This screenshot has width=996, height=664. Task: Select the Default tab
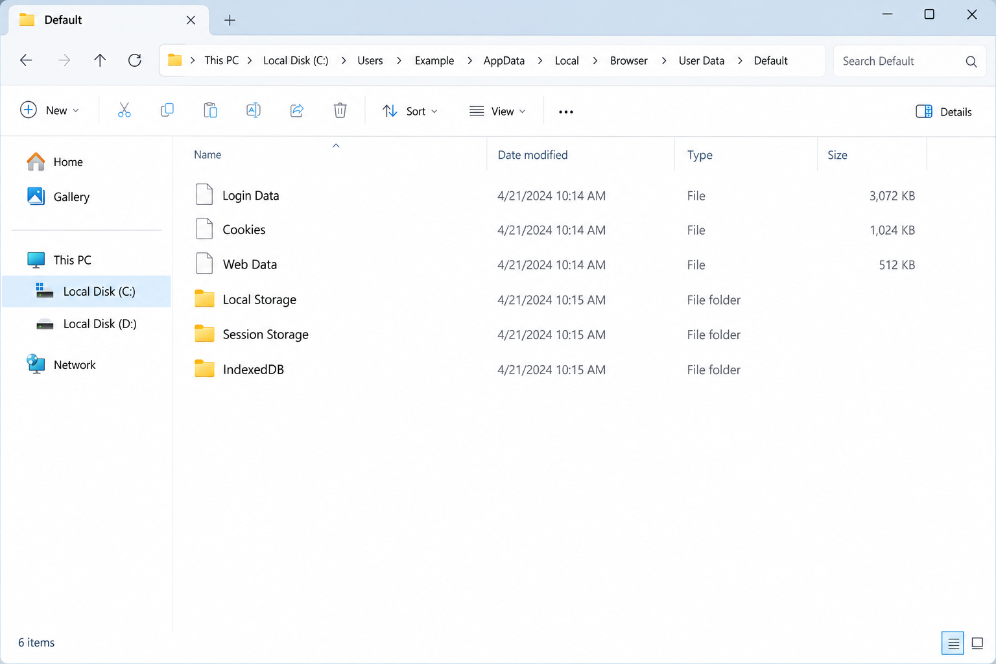coord(109,20)
